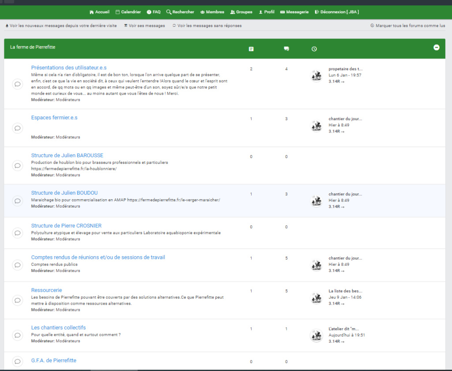Image resolution: width=452 pixels, height=371 pixels.
Task: Click 'Aujourd'hui à 19:51' date text
Action: pyautogui.click(x=347, y=335)
